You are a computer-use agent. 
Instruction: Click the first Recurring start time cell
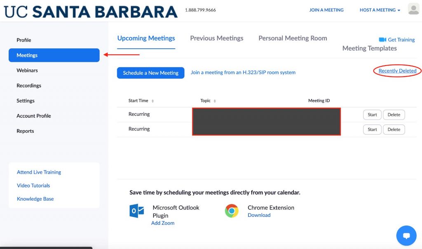click(139, 114)
